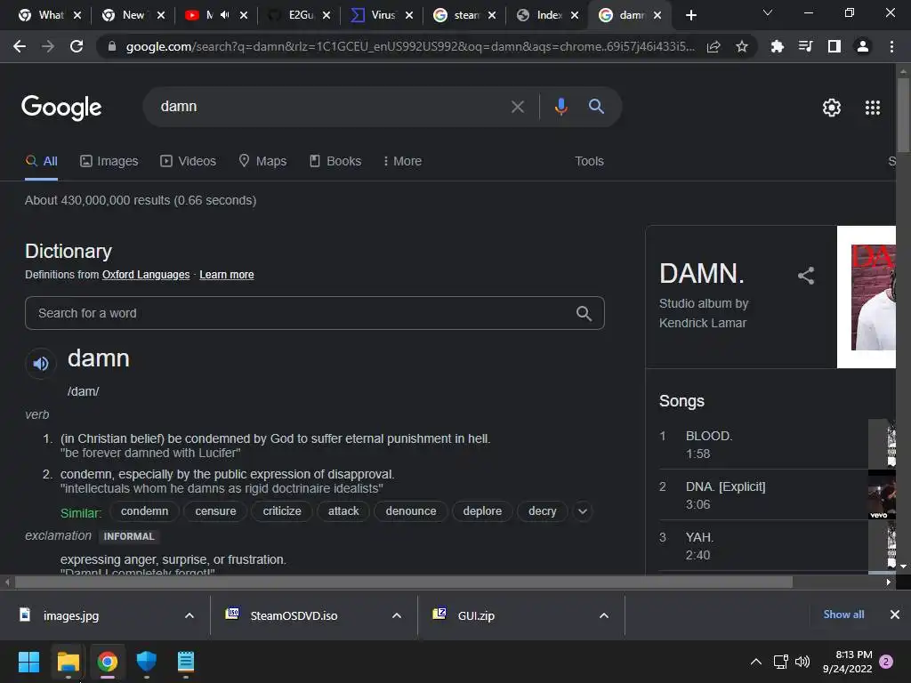
Task: Switch to Videos results tab
Action: coord(189,162)
